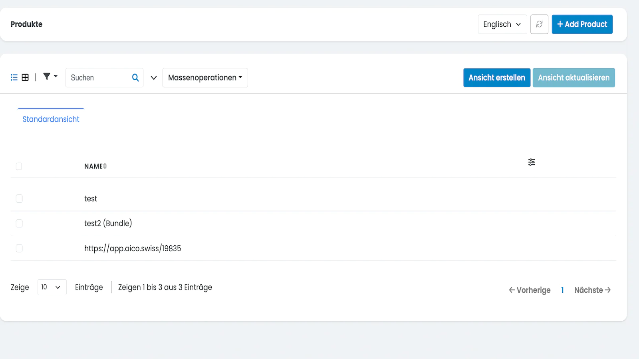
Task: Select the test2 (Bundle) row checkbox
Action: coord(19,223)
